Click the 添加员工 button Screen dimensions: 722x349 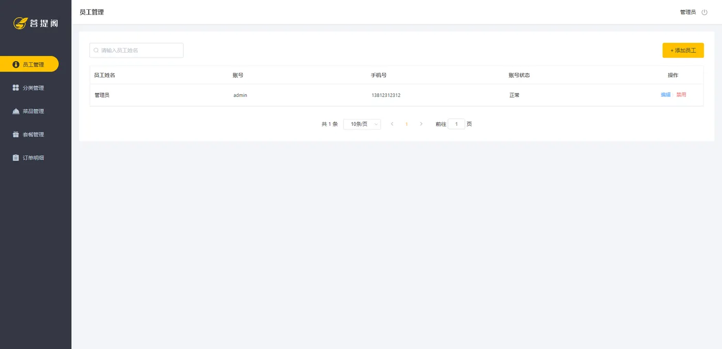[x=683, y=51]
